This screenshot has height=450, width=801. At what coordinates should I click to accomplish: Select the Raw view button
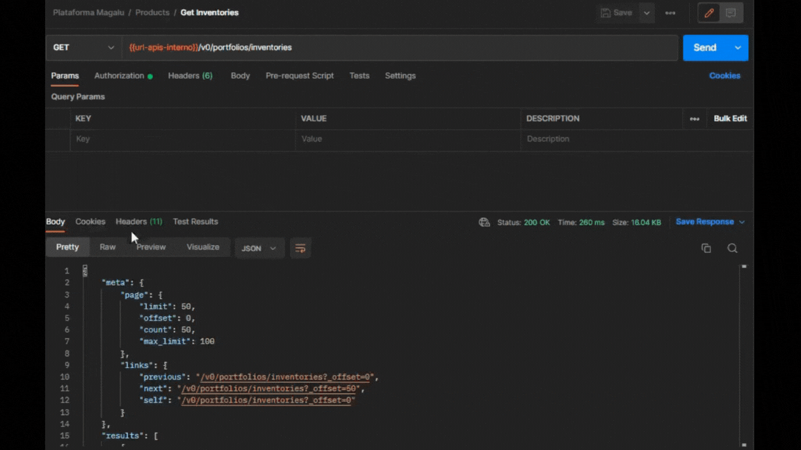(x=107, y=247)
